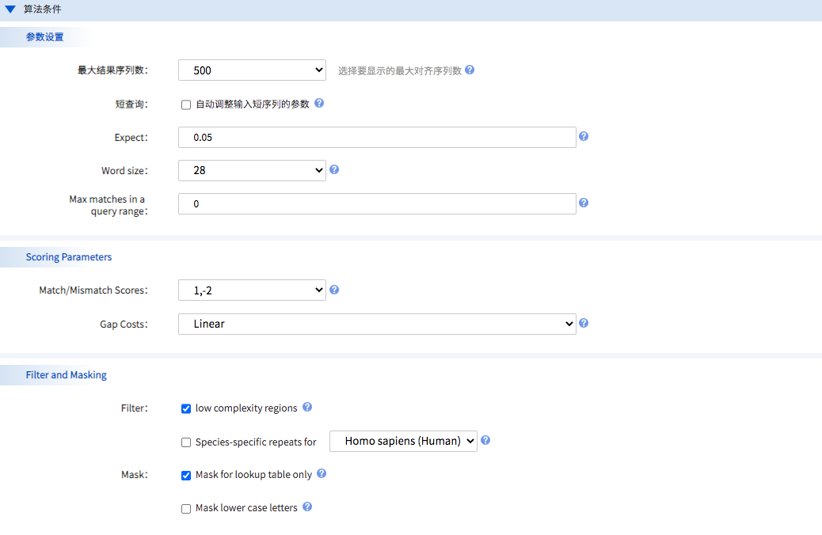Open help icon for Expect field

[584, 136]
